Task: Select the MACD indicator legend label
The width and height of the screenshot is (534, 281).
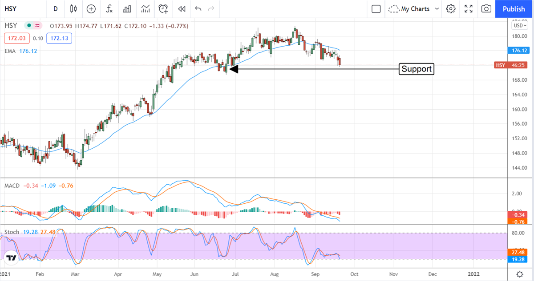Action: [12, 186]
